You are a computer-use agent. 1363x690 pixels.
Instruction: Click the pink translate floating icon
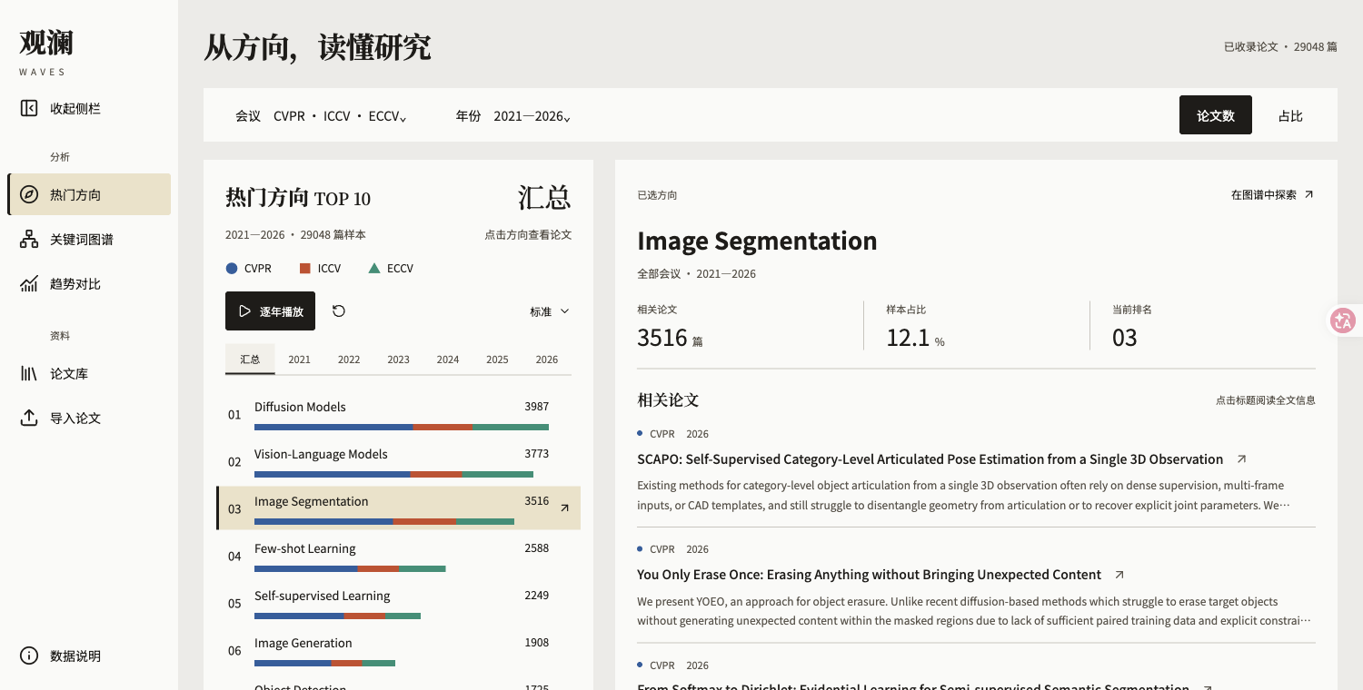point(1343,320)
